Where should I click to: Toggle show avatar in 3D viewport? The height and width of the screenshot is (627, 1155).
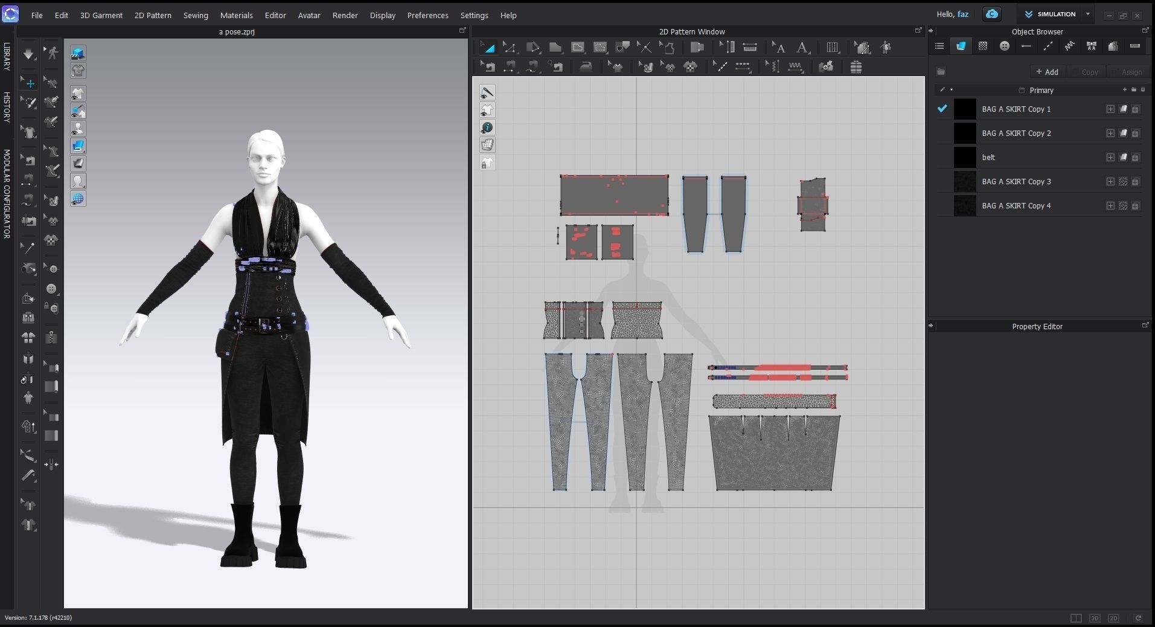point(78,129)
